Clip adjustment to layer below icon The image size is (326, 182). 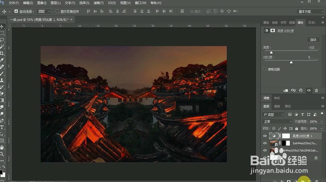tap(286, 90)
